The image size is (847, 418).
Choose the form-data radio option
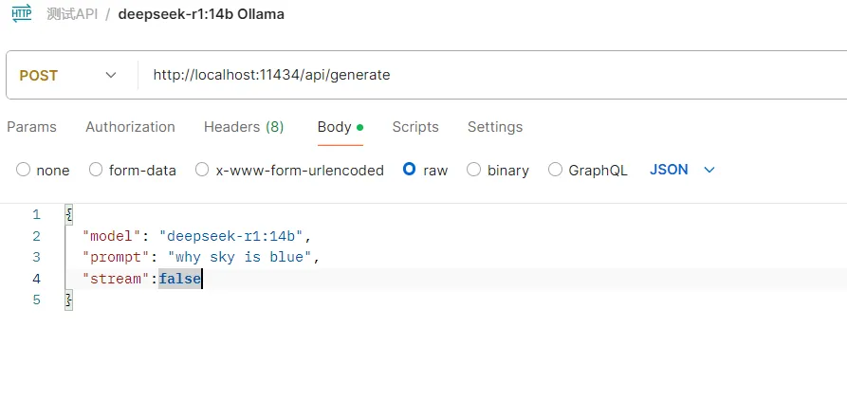click(x=96, y=171)
